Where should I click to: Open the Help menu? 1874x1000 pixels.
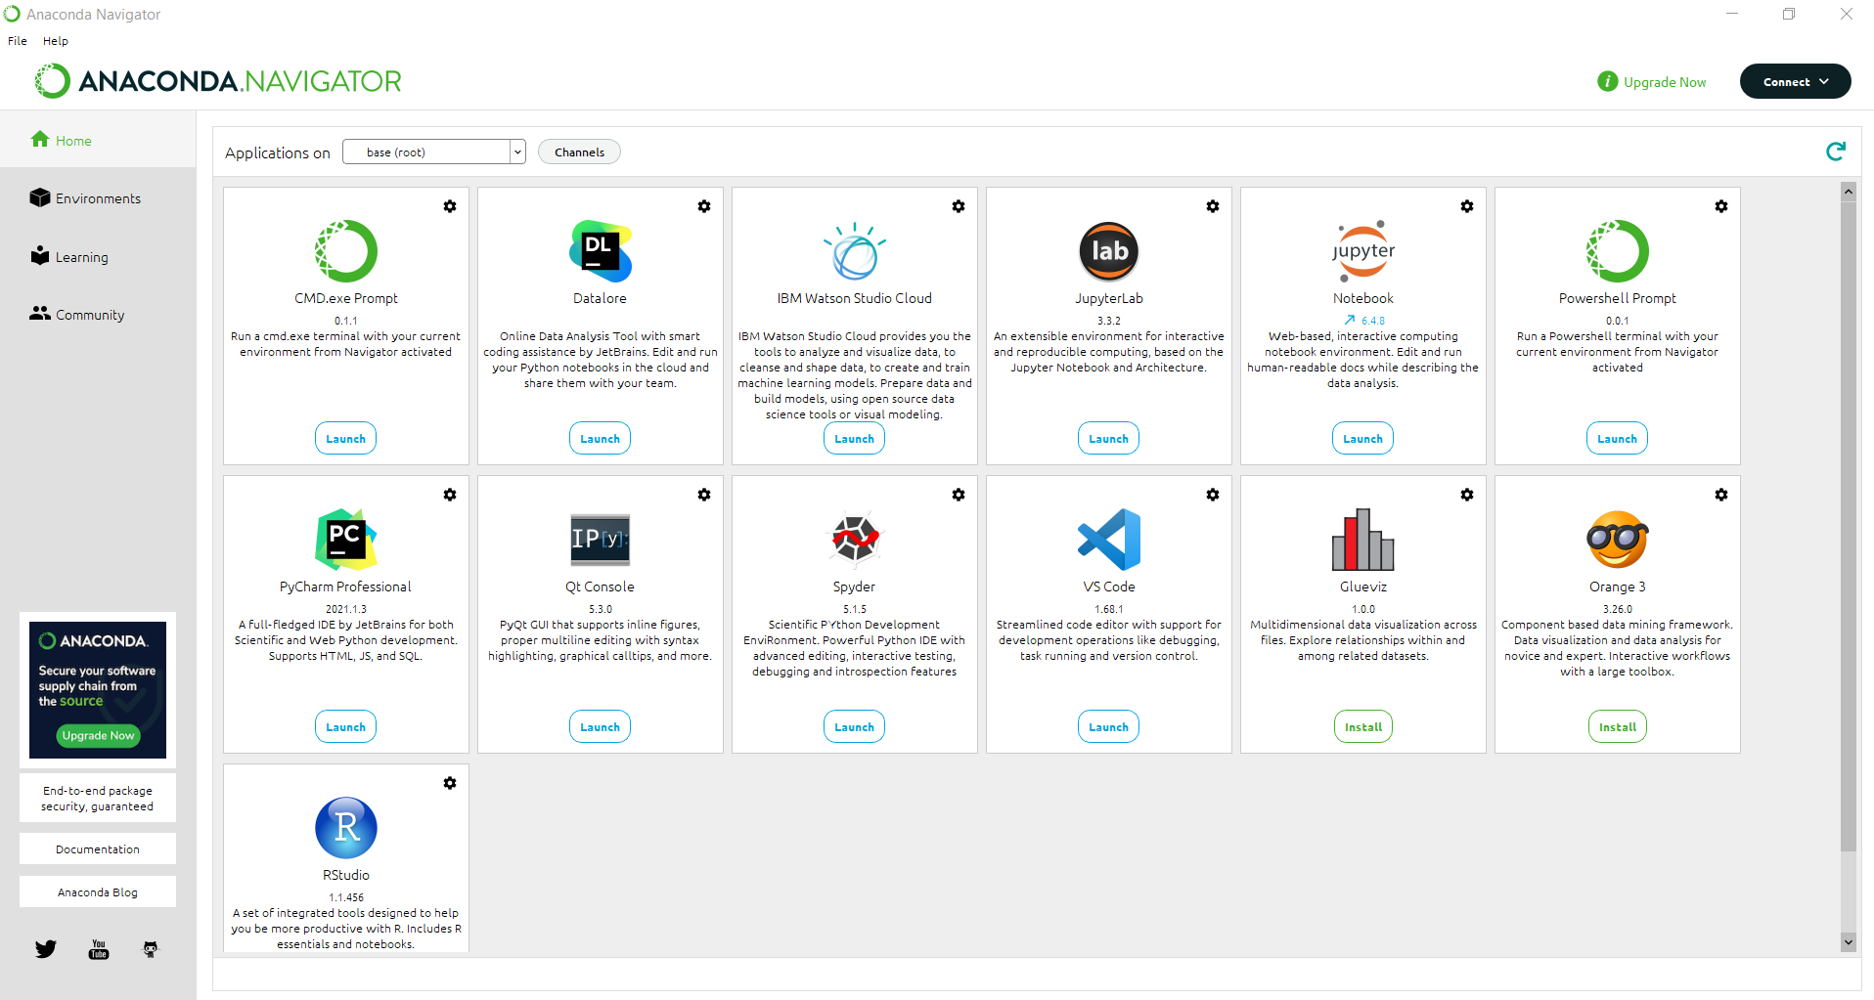[56, 41]
